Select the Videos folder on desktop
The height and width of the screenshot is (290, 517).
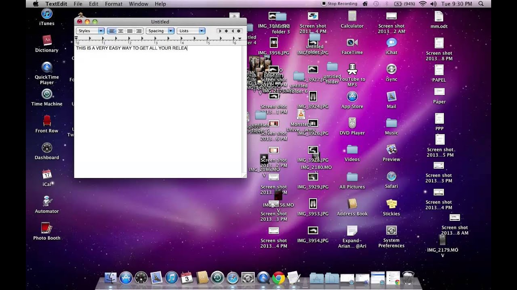(352, 153)
